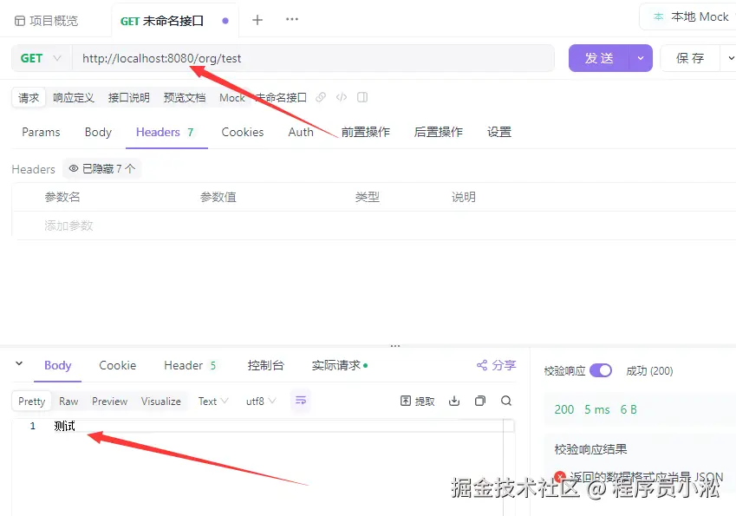Click the 提取 extract button
736x516 pixels.
tap(417, 401)
